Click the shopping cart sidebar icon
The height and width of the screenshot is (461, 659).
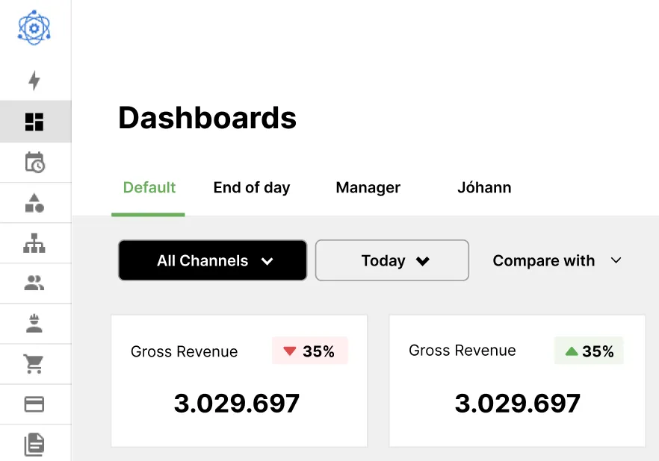click(x=34, y=364)
